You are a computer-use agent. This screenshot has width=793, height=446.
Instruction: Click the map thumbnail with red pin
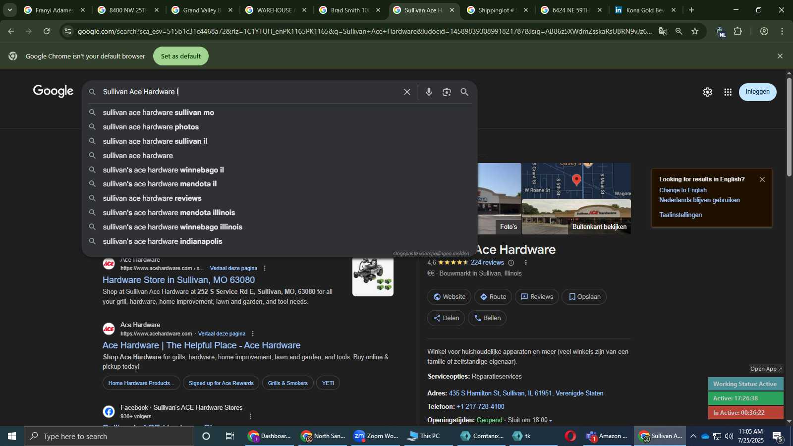click(x=576, y=181)
